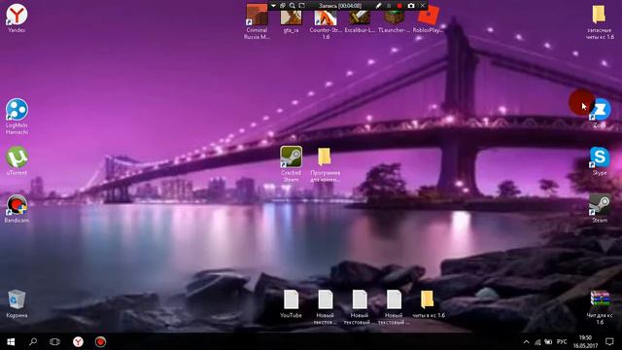622x350 pixels.
Task: Stop recording with the red button
Action: (399, 6)
